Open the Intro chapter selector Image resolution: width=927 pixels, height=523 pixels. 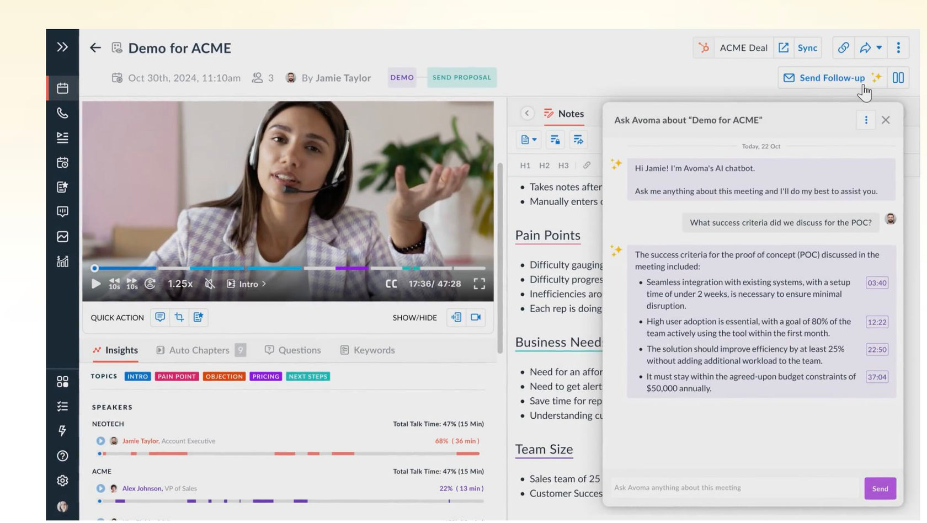click(247, 284)
